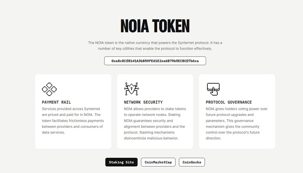Select the PROTOCOL GOVERNANCE heading
This screenshot has width=303, height=173.
click(229, 102)
